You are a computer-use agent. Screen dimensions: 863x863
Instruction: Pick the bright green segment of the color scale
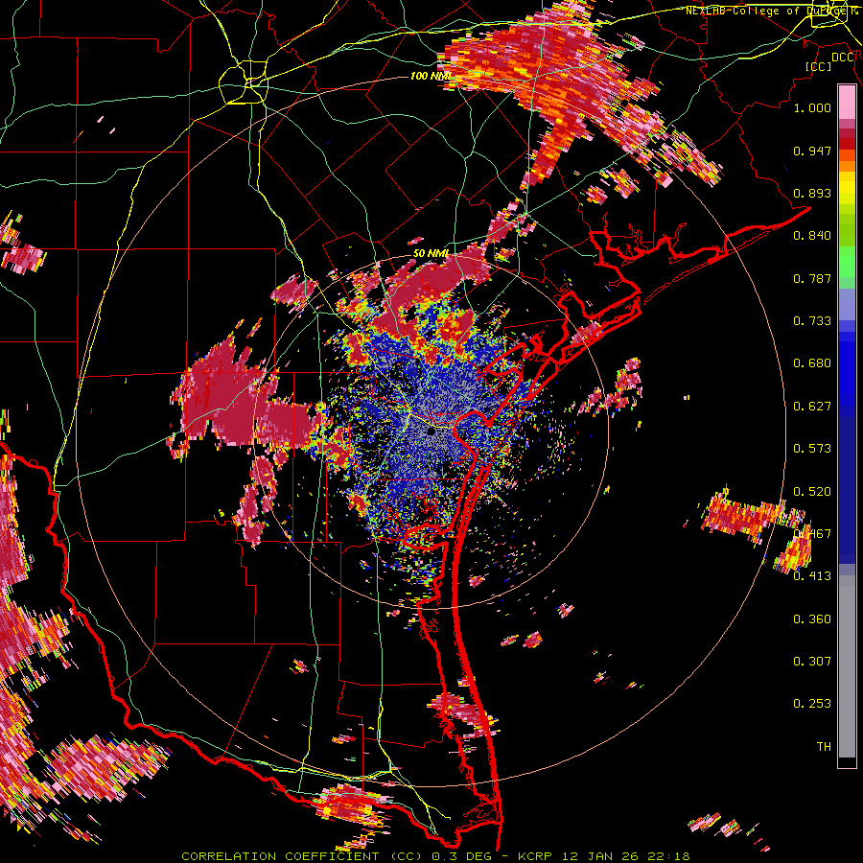tap(847, 261)
